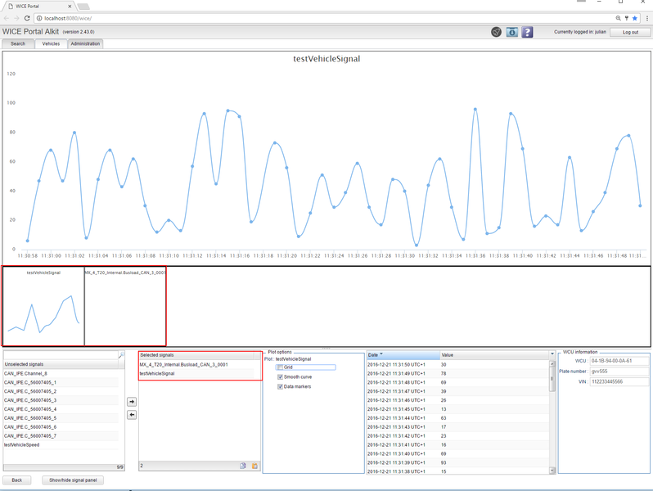Click left arrow to remove signal
The width and height of the screenshot is (653, 491).
(132, 415)
